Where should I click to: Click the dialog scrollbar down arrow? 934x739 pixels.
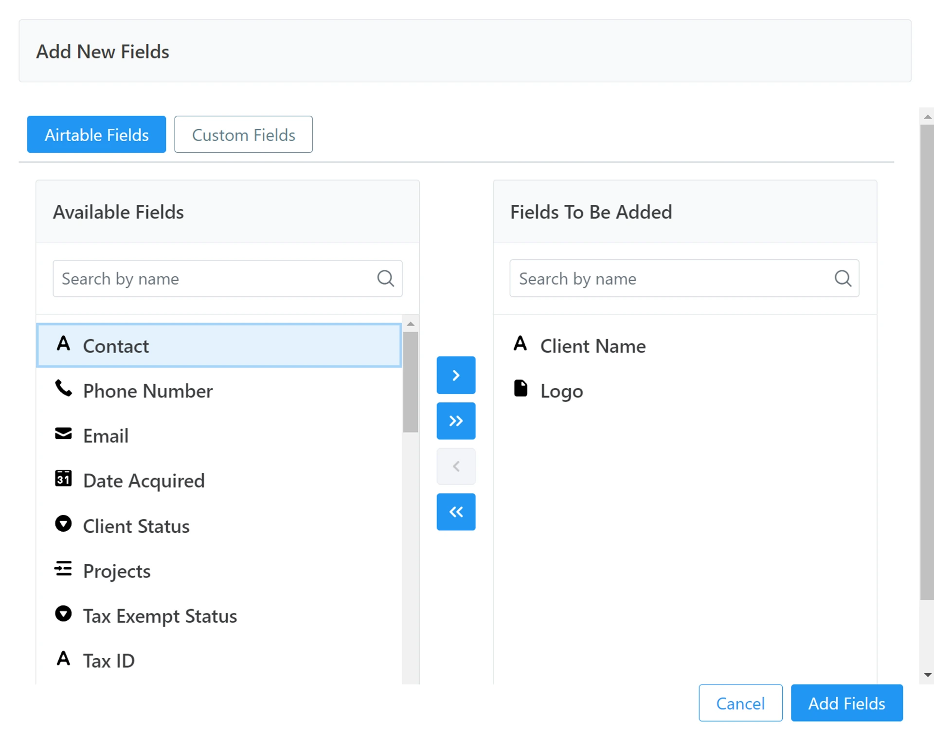pos(927,675)
